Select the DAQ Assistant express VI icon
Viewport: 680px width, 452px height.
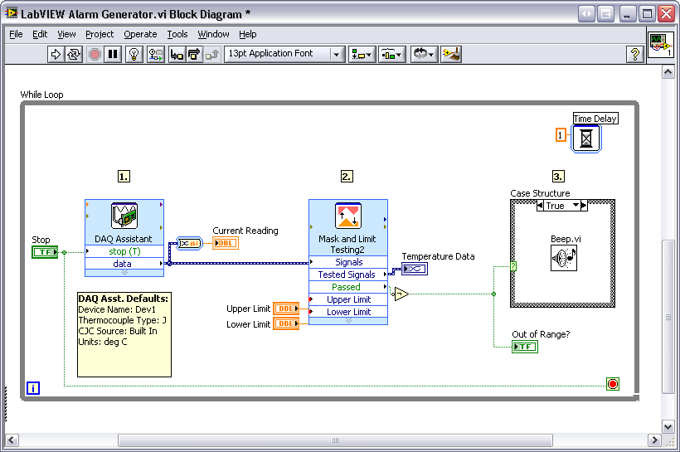coord(124,216)
